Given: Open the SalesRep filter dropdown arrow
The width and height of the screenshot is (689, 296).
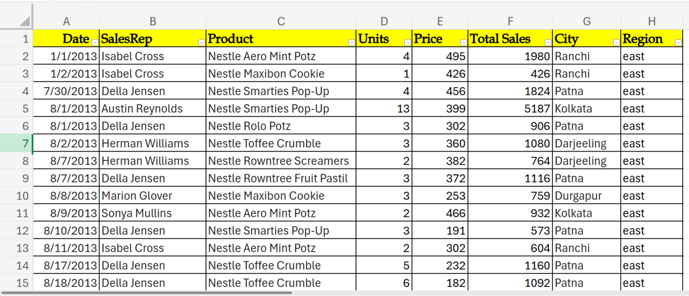Looking at the screenshot, I should tap(201, 42).
